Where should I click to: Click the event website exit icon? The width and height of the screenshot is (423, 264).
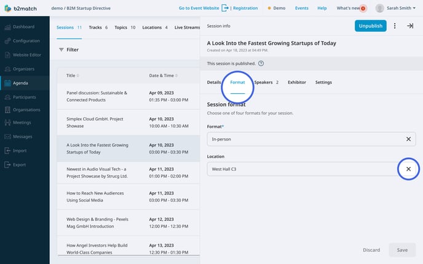tap(225, 8)
